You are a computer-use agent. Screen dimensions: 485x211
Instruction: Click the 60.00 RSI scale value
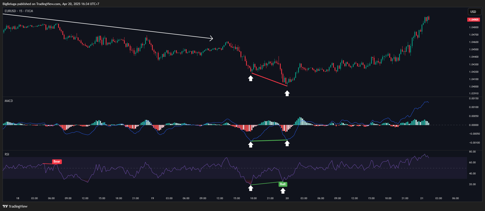coord(472,162)
